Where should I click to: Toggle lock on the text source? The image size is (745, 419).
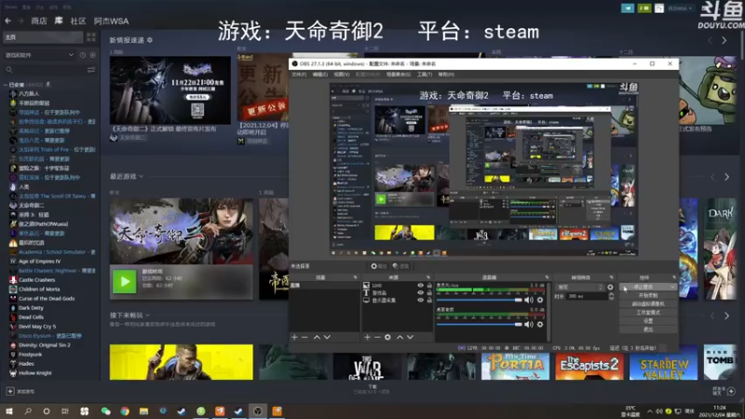429,292
